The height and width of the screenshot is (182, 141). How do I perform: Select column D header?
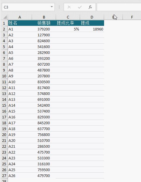coord(92,17)
